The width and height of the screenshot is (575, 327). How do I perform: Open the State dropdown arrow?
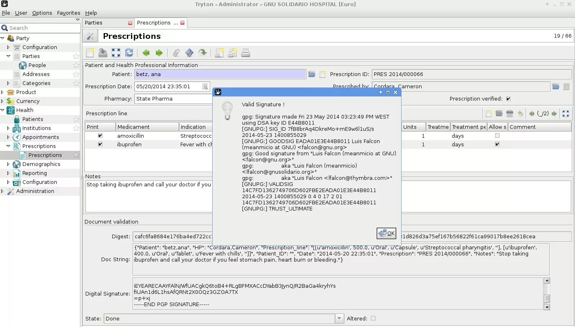coord(340,318)
